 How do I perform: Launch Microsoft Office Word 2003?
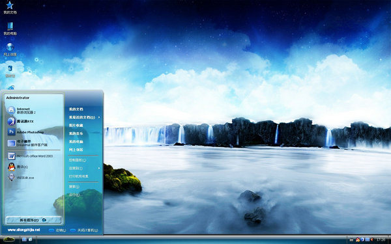coord(30,156)
